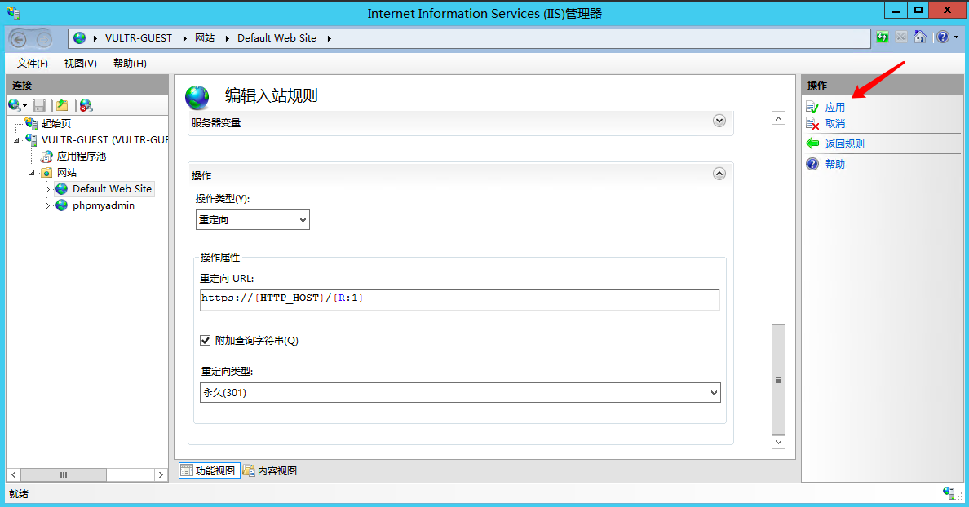
Task: Open the 重定向类型 dropdown showing 永久(301)
Action: click(460, 392)
